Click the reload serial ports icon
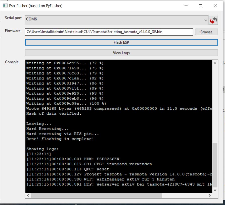The height and width of the screenshot is (205, 225). (213, 20)
